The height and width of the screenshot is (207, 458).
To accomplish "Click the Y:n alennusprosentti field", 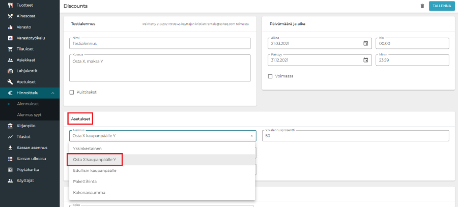I will point(355,136).
